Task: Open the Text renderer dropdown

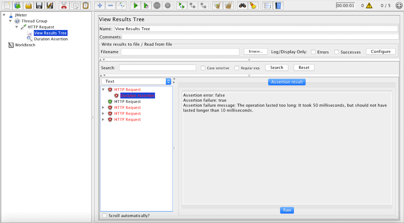Action: pos(136,81)
